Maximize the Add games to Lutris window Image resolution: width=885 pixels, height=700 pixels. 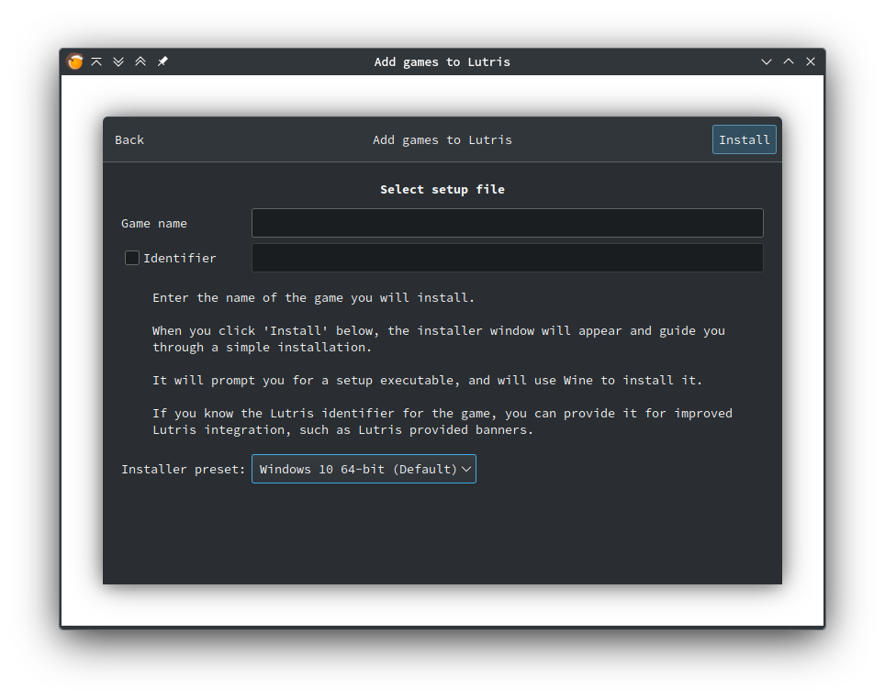pos(789,61)
